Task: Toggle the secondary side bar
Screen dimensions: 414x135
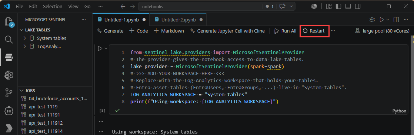Action: click(x=357, y=6)
